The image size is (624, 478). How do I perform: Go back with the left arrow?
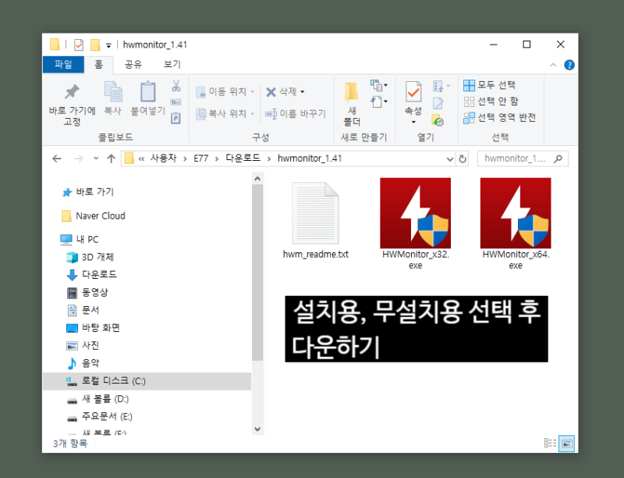57,159
